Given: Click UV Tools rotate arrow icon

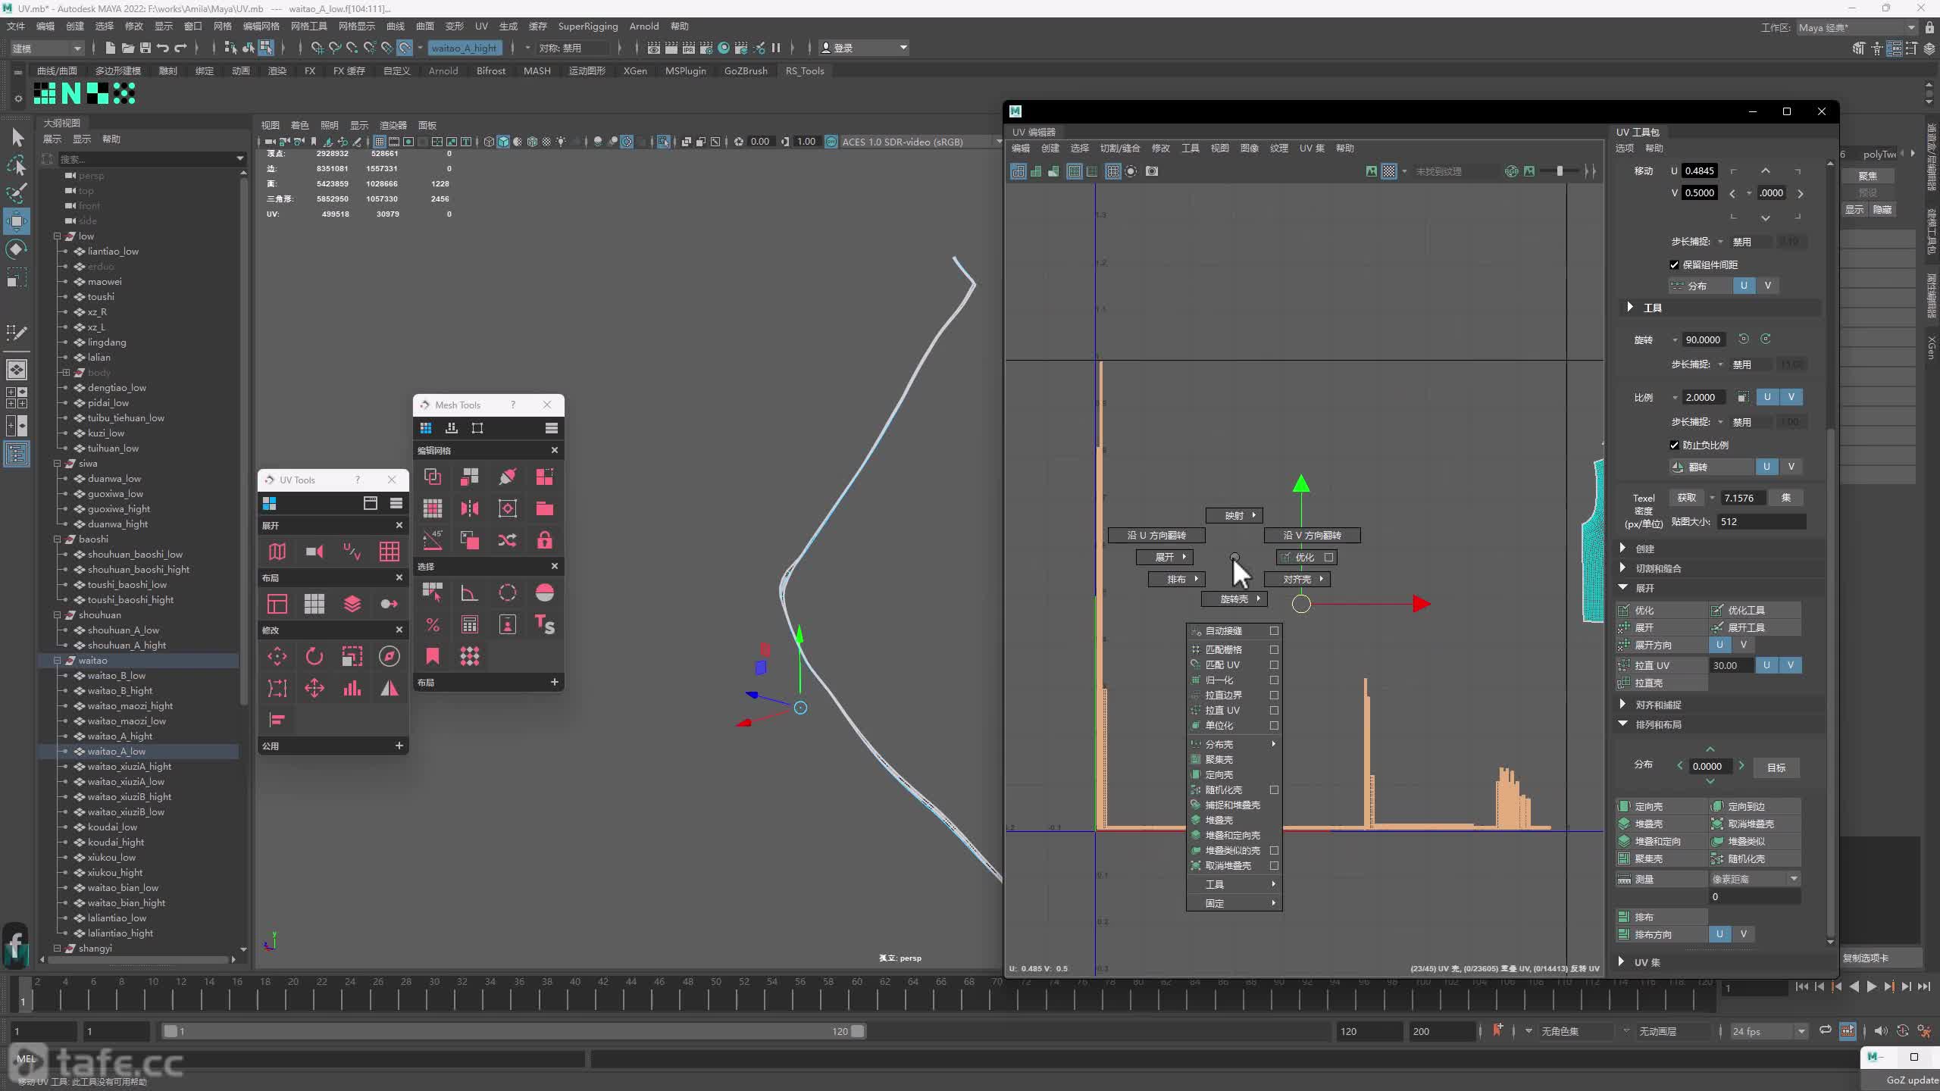Looking at the screenshot, I should 314,656.
